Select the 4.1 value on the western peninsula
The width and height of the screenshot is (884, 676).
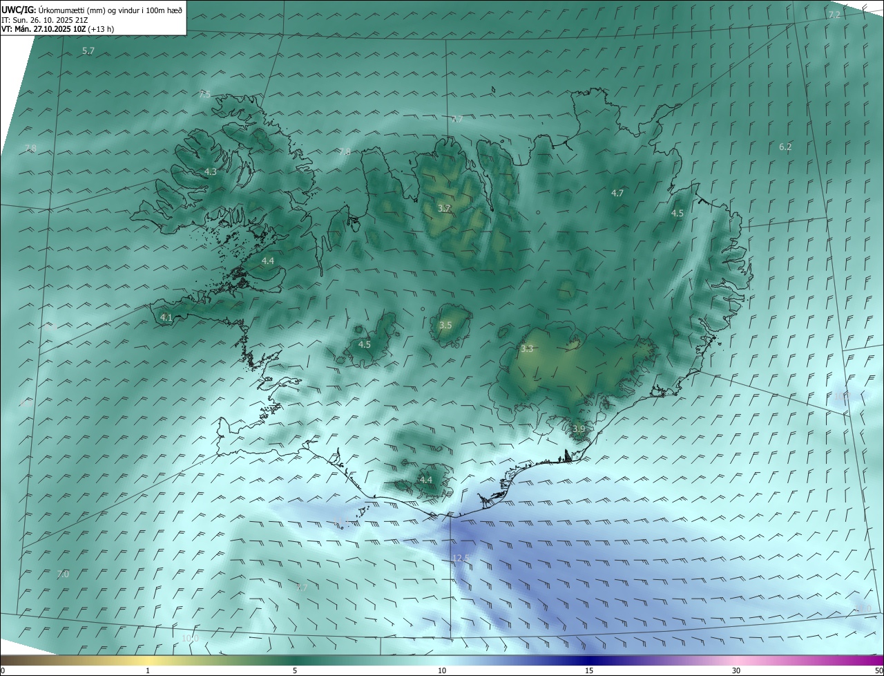pos(166,317)
